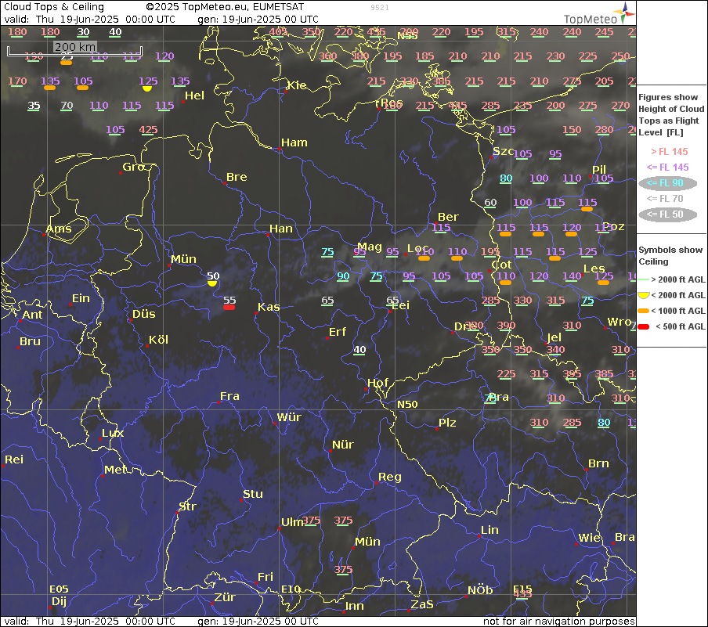
Task: Select the '> FL 145' legend color entry
Action: 669,152
